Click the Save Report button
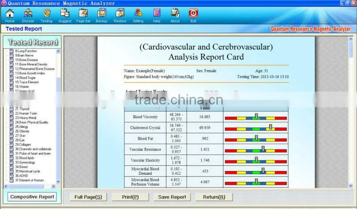The height and width of the screenshot is (209, 357). pyautogui.click(x=172, y=197)
